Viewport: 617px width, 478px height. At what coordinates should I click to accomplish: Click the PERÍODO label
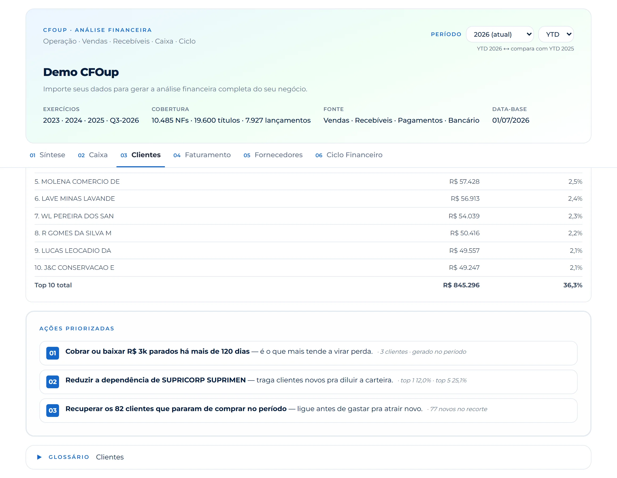[x=446, y=34]
